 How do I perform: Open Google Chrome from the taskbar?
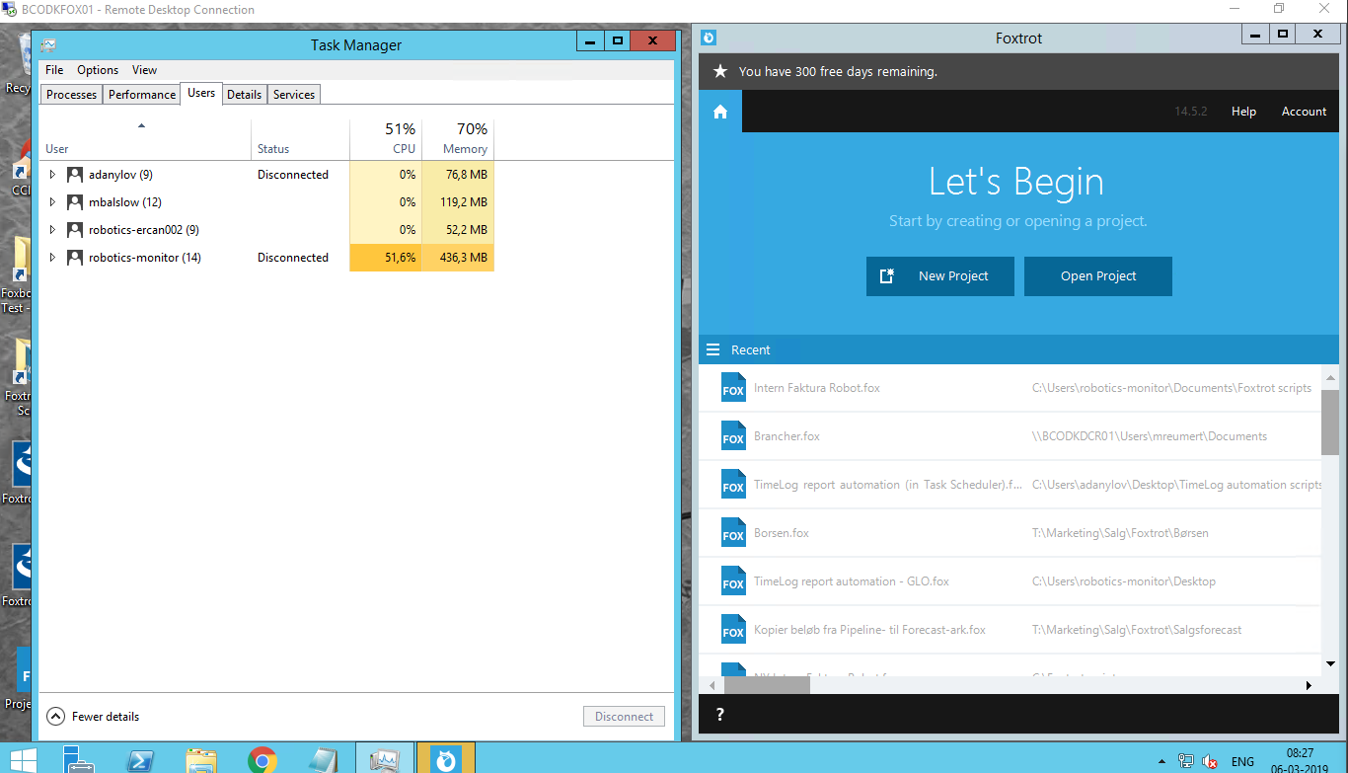(262, 759)
